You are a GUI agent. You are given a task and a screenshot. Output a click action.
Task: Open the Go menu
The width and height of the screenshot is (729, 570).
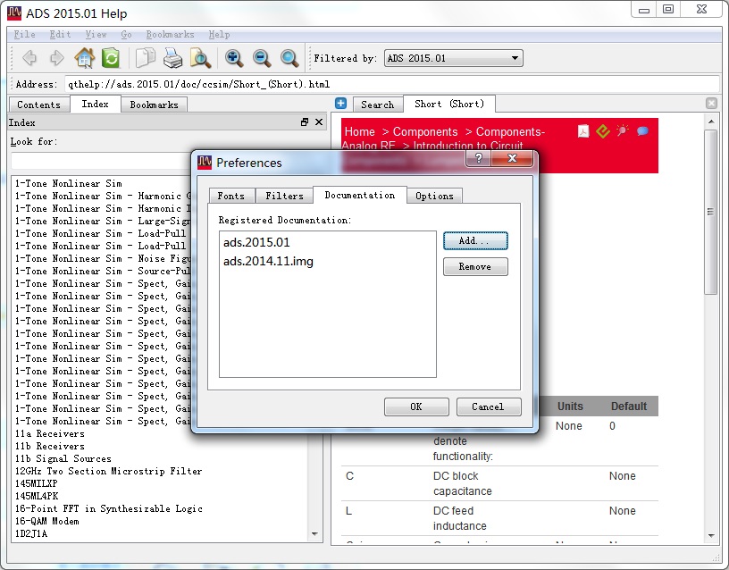[126, 35]
